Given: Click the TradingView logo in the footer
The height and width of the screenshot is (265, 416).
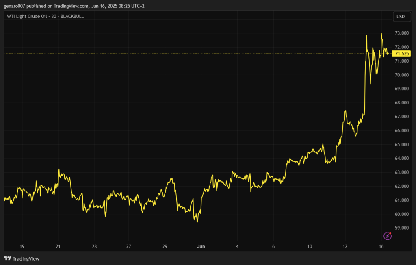Looking at the screenshot, I should coord(22,258).
